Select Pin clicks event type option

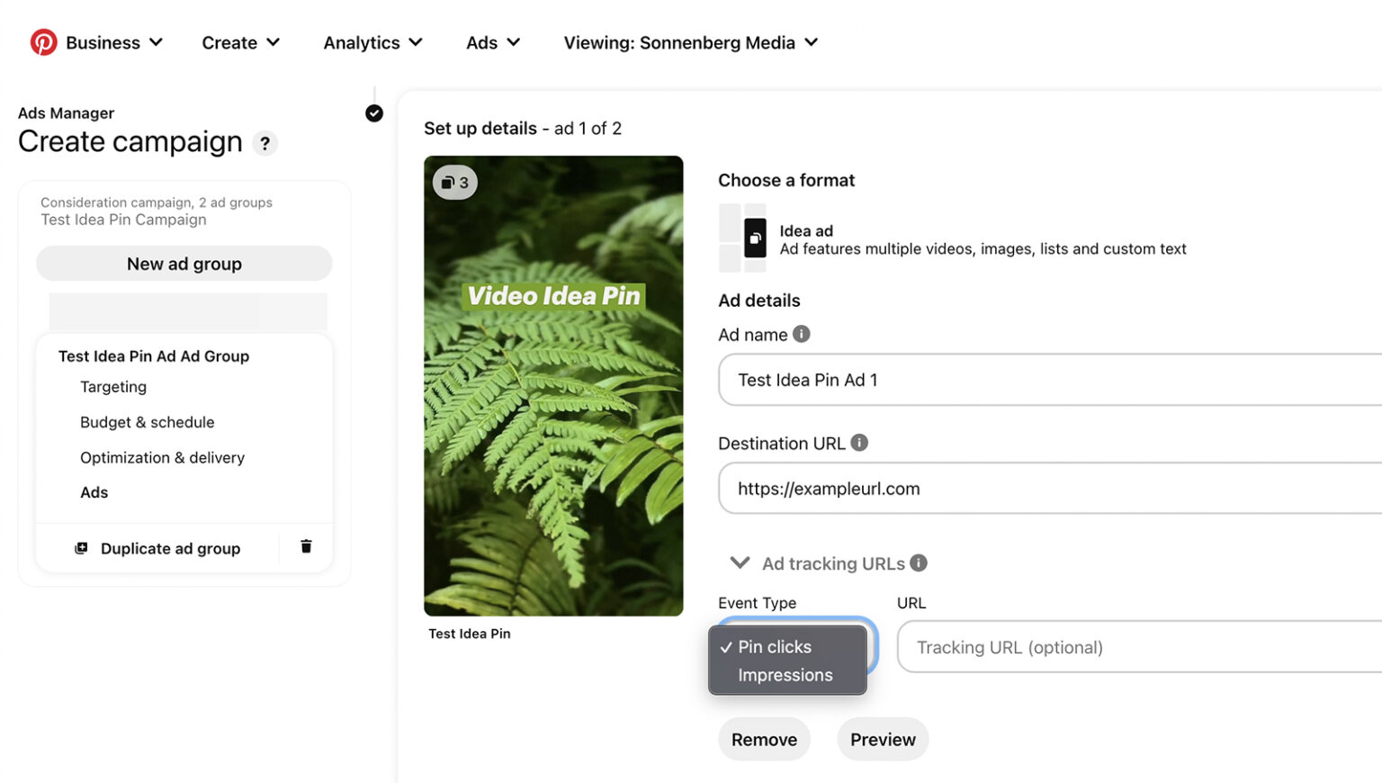[x=775, y=647]
